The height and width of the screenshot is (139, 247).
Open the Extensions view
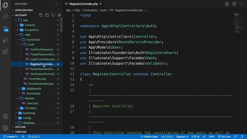[x=5, y=51]
